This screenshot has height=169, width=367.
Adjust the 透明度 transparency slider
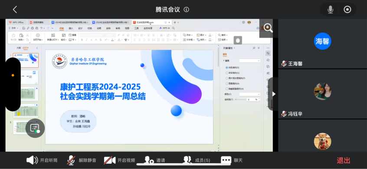click(240, 100)
